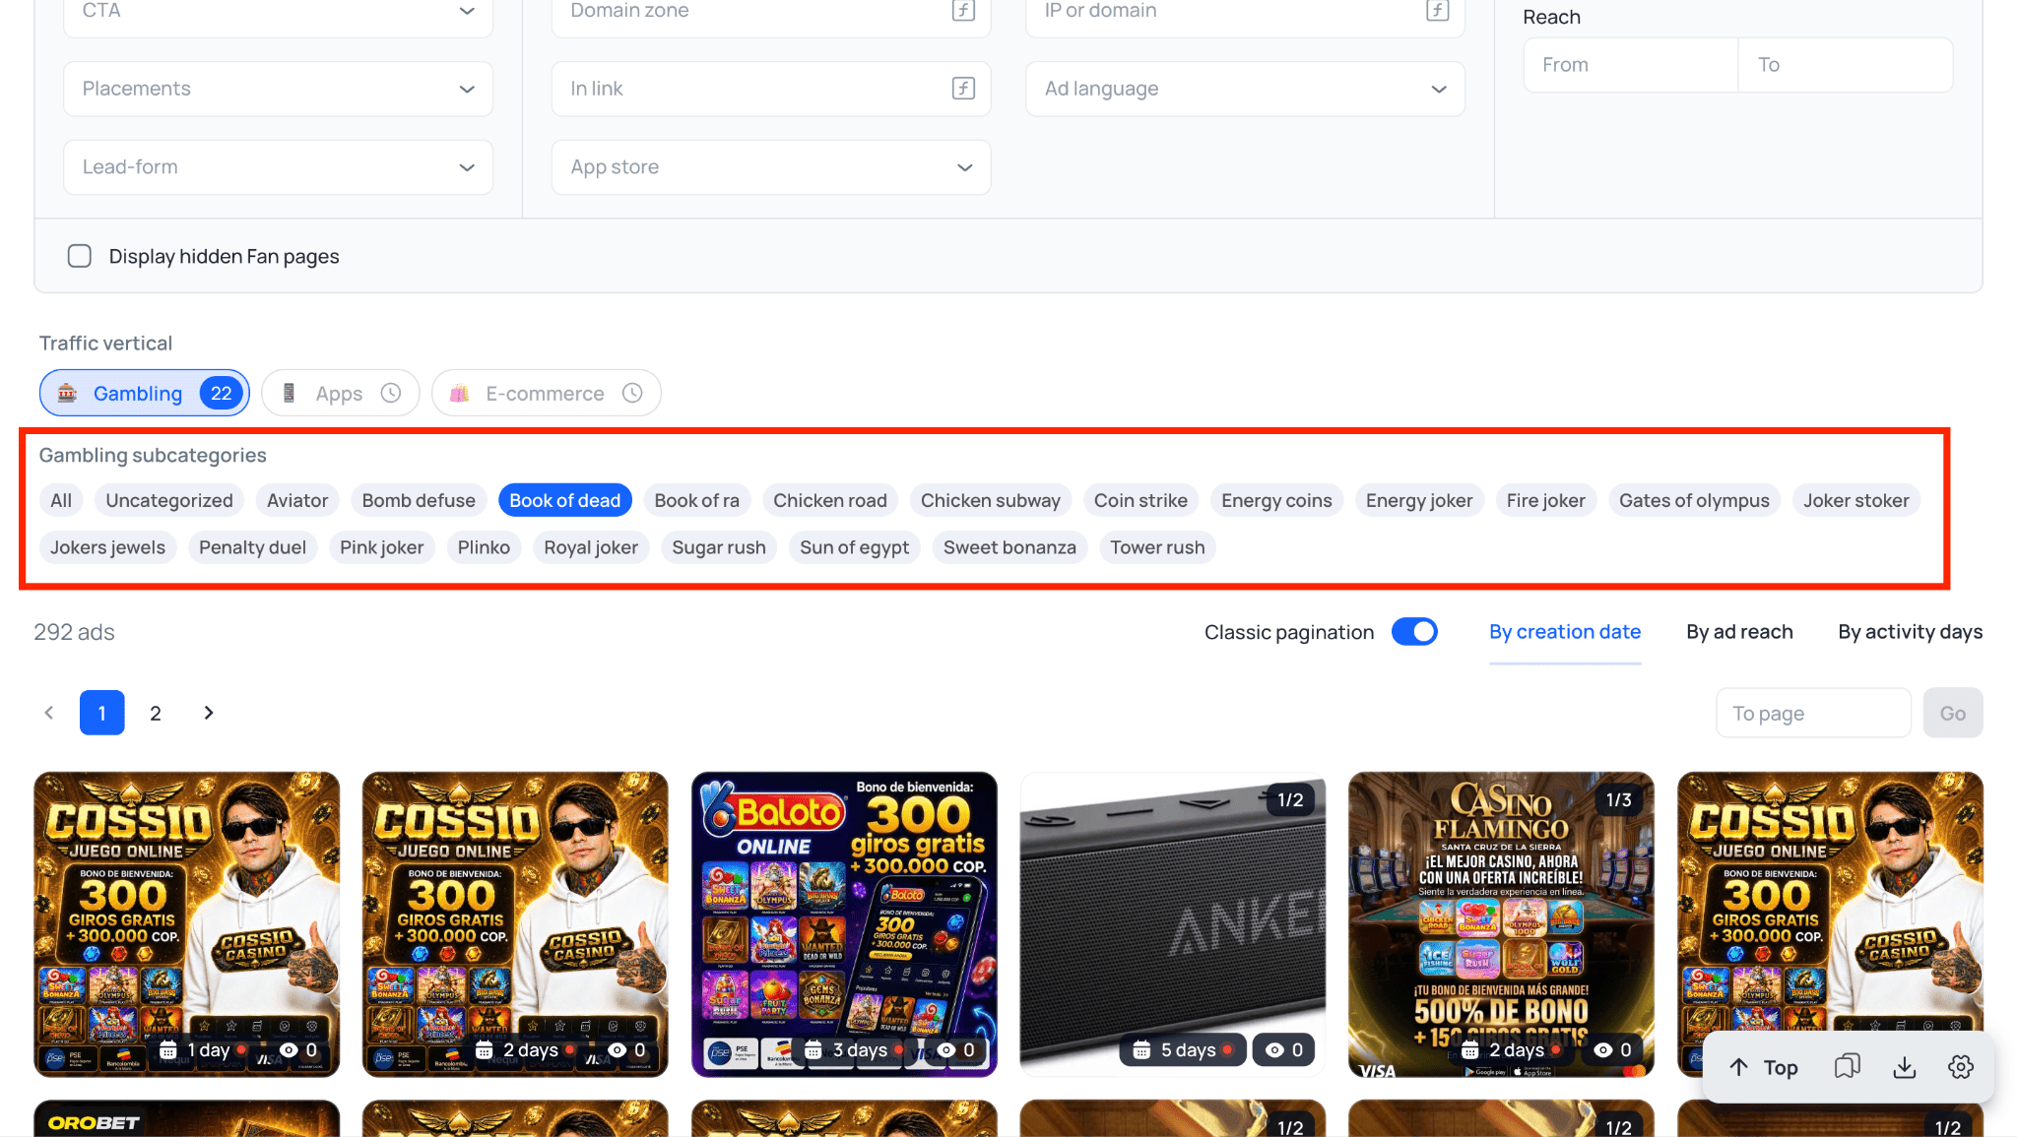Go to previous page with left arrow

point(49,713)
